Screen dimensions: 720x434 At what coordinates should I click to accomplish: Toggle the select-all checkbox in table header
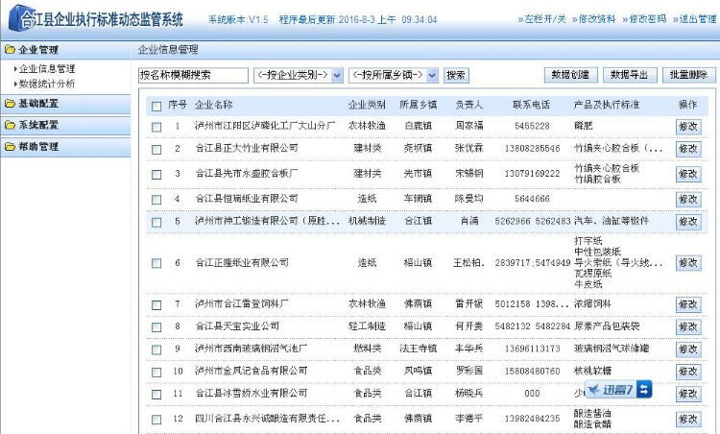(156, 107)
